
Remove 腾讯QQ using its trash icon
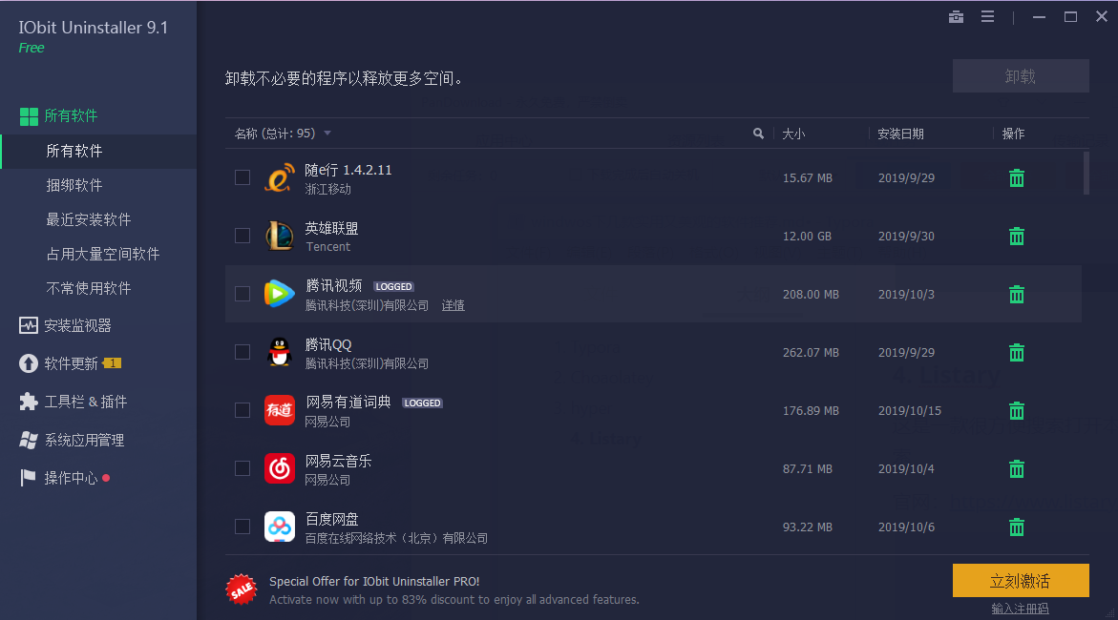(x=1017, y=353)
